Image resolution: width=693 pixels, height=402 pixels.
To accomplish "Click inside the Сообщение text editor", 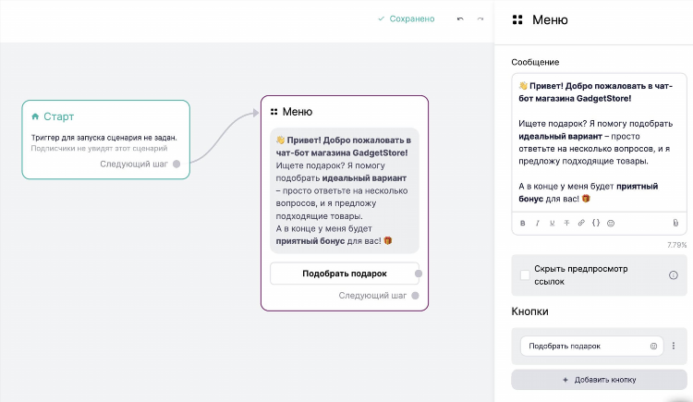I will [x=599, y=142].
